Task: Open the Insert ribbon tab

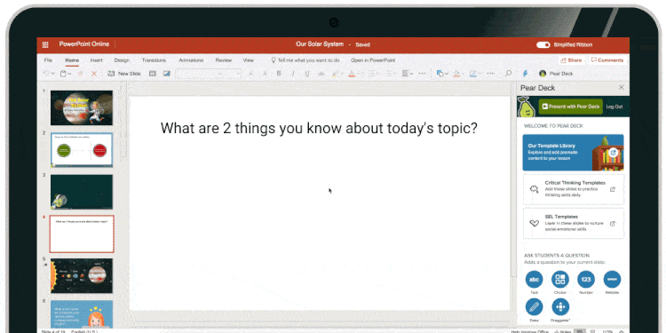Action: pos(97,60)
